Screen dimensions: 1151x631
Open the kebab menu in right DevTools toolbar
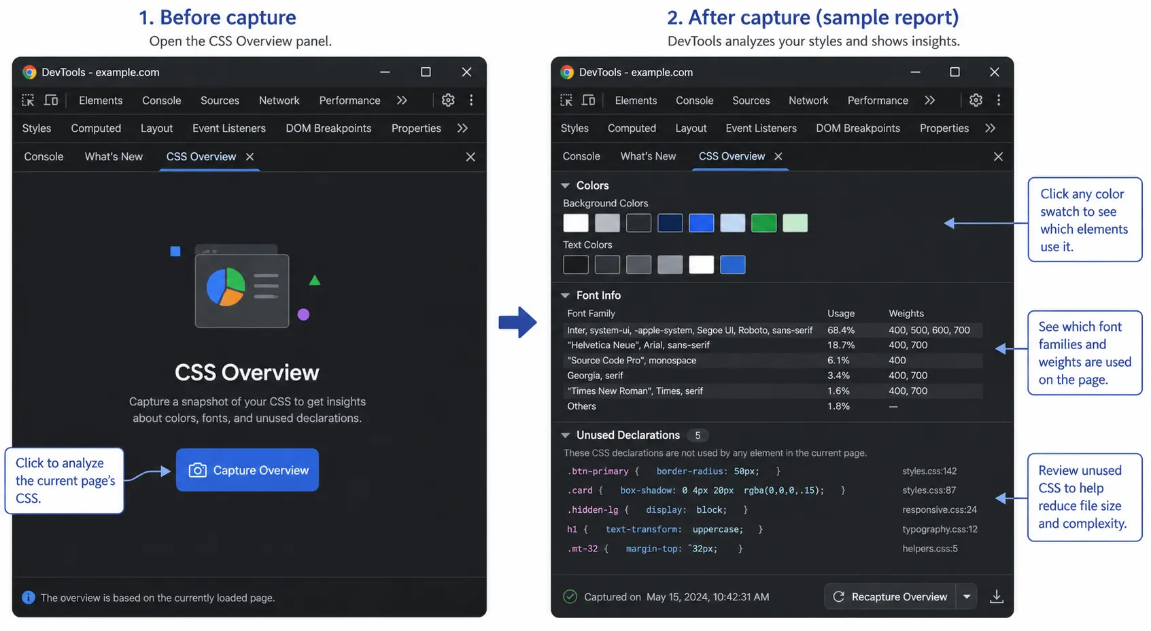[999, 100]
